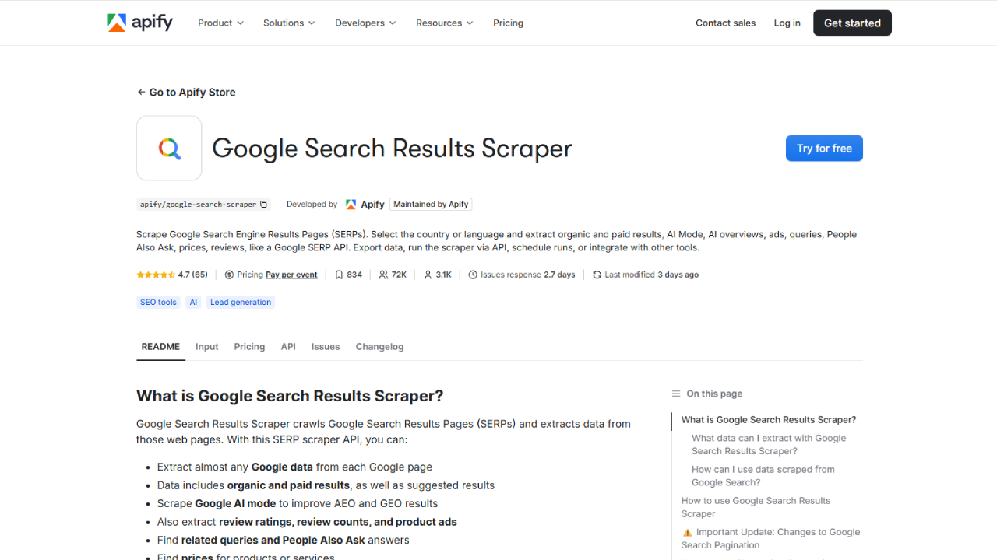Screen dimensions: 997x560
Task: Click the back arrow to Apify Store
Action: 141,92
